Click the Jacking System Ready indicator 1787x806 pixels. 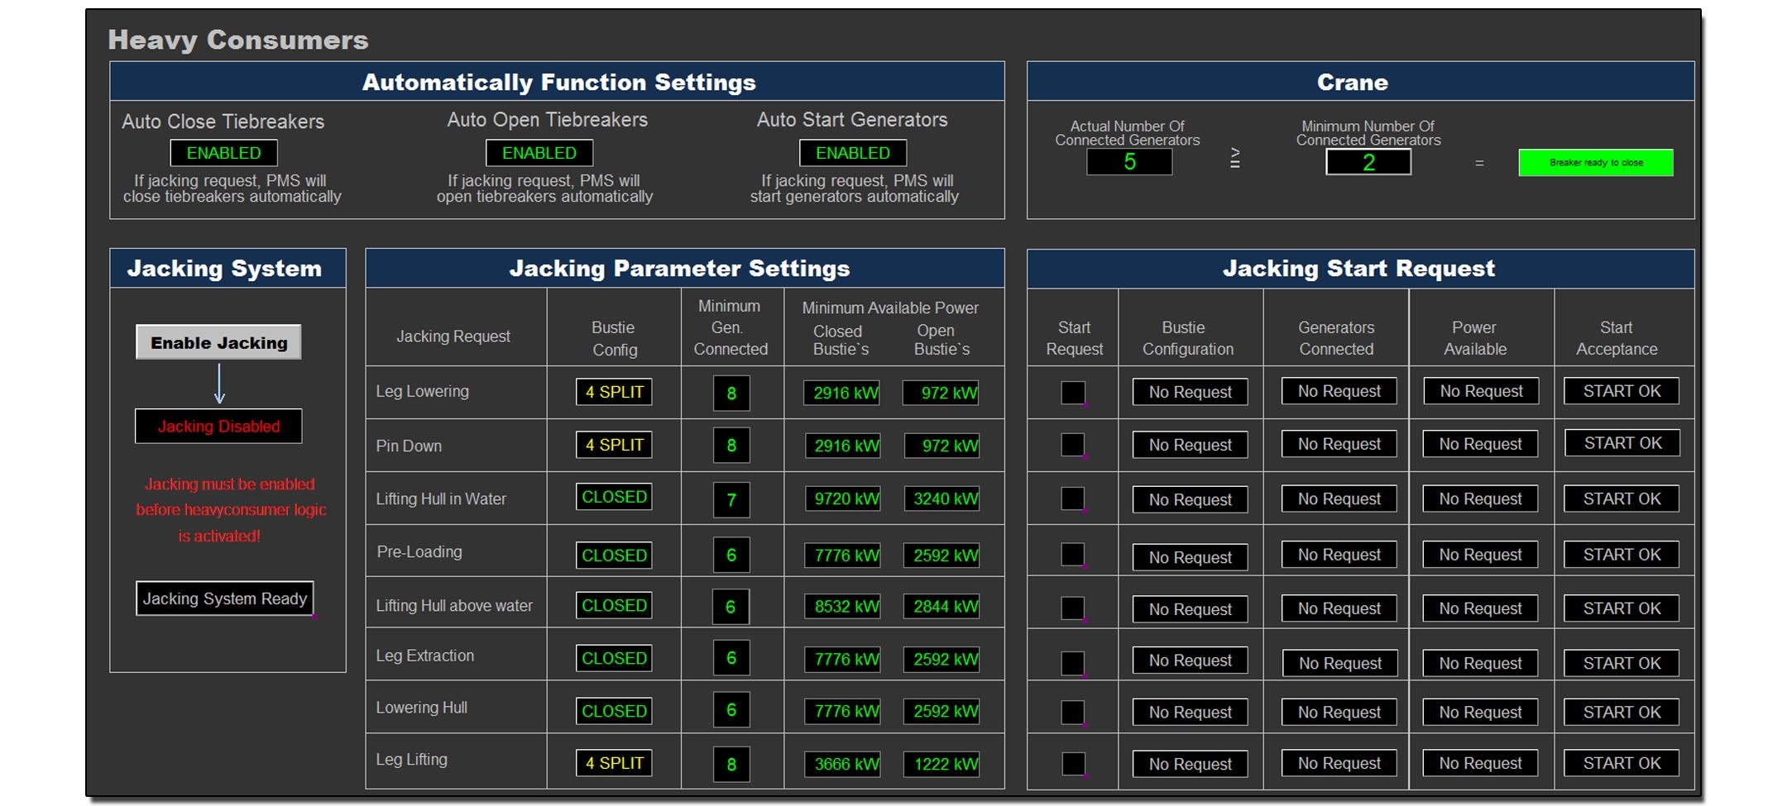pyautogui.click(x=224, y=599)
